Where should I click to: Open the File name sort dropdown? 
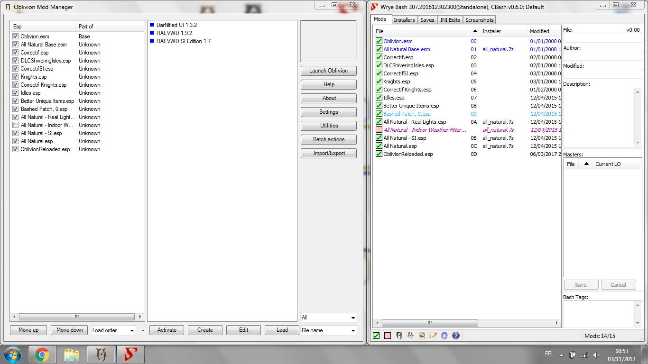[329, 330]
